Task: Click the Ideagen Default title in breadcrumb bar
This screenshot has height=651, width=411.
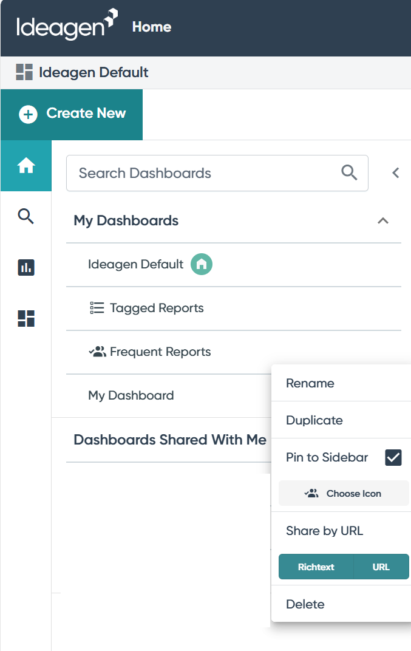Action: click(x=93, y=72)
